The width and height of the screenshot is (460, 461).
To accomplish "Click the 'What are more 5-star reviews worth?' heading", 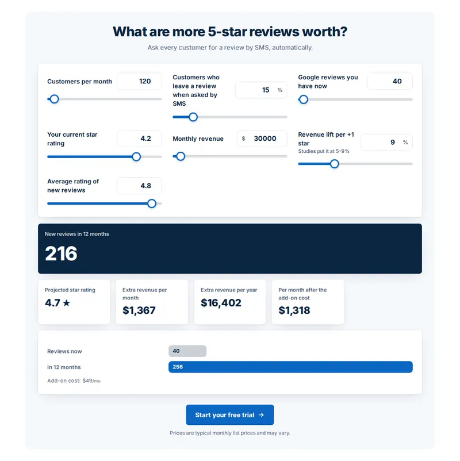I will (x=230, y=32).
